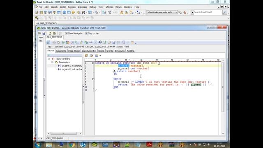Click the icon right of workspace combo
263x148 pixels.
[x=180, y=12]
